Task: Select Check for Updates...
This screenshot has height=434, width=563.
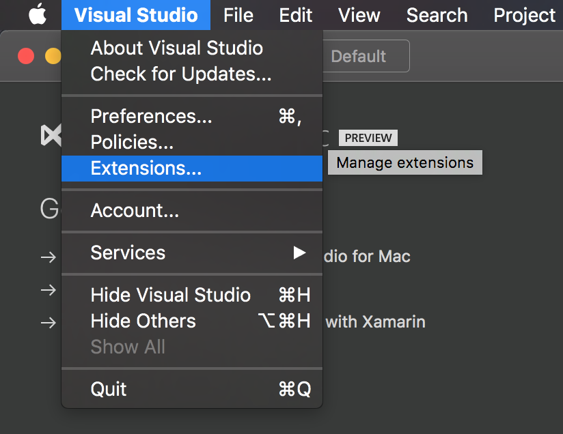Action: point(192,74)
